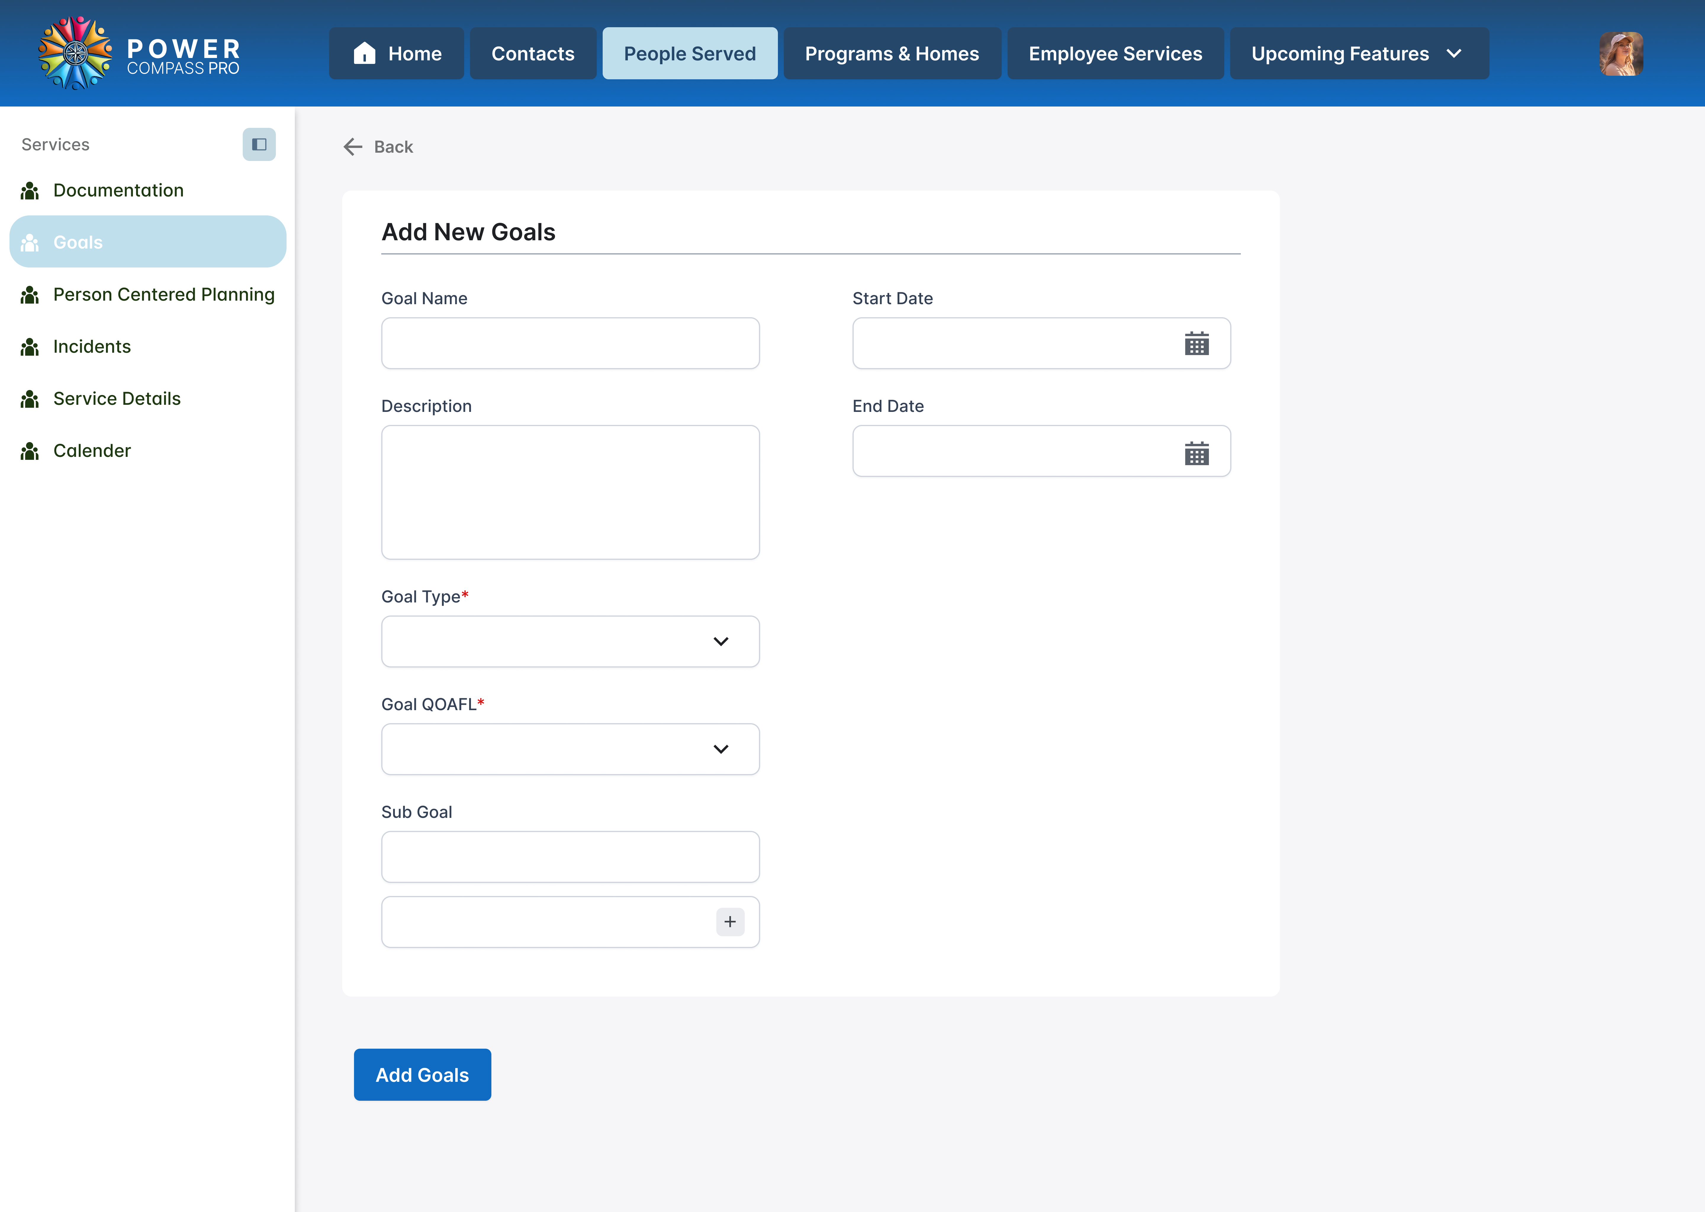Click the plus icon to add sub goal
The image size is (1705, 1212).
point(729,922)
